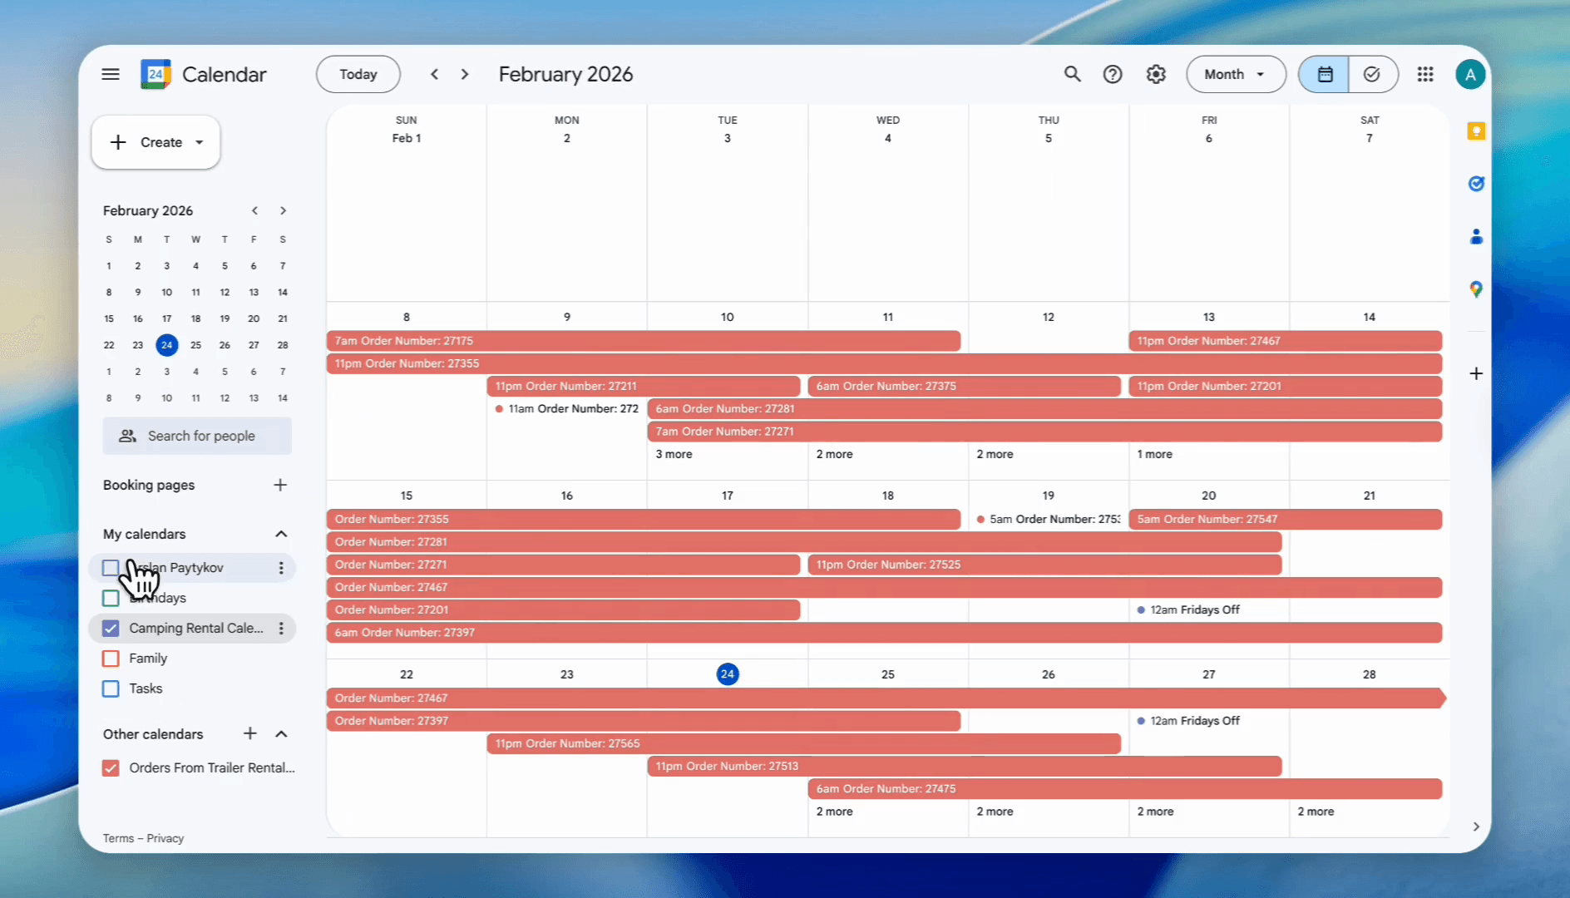Open Google Tasks side panel icon

1476,184
